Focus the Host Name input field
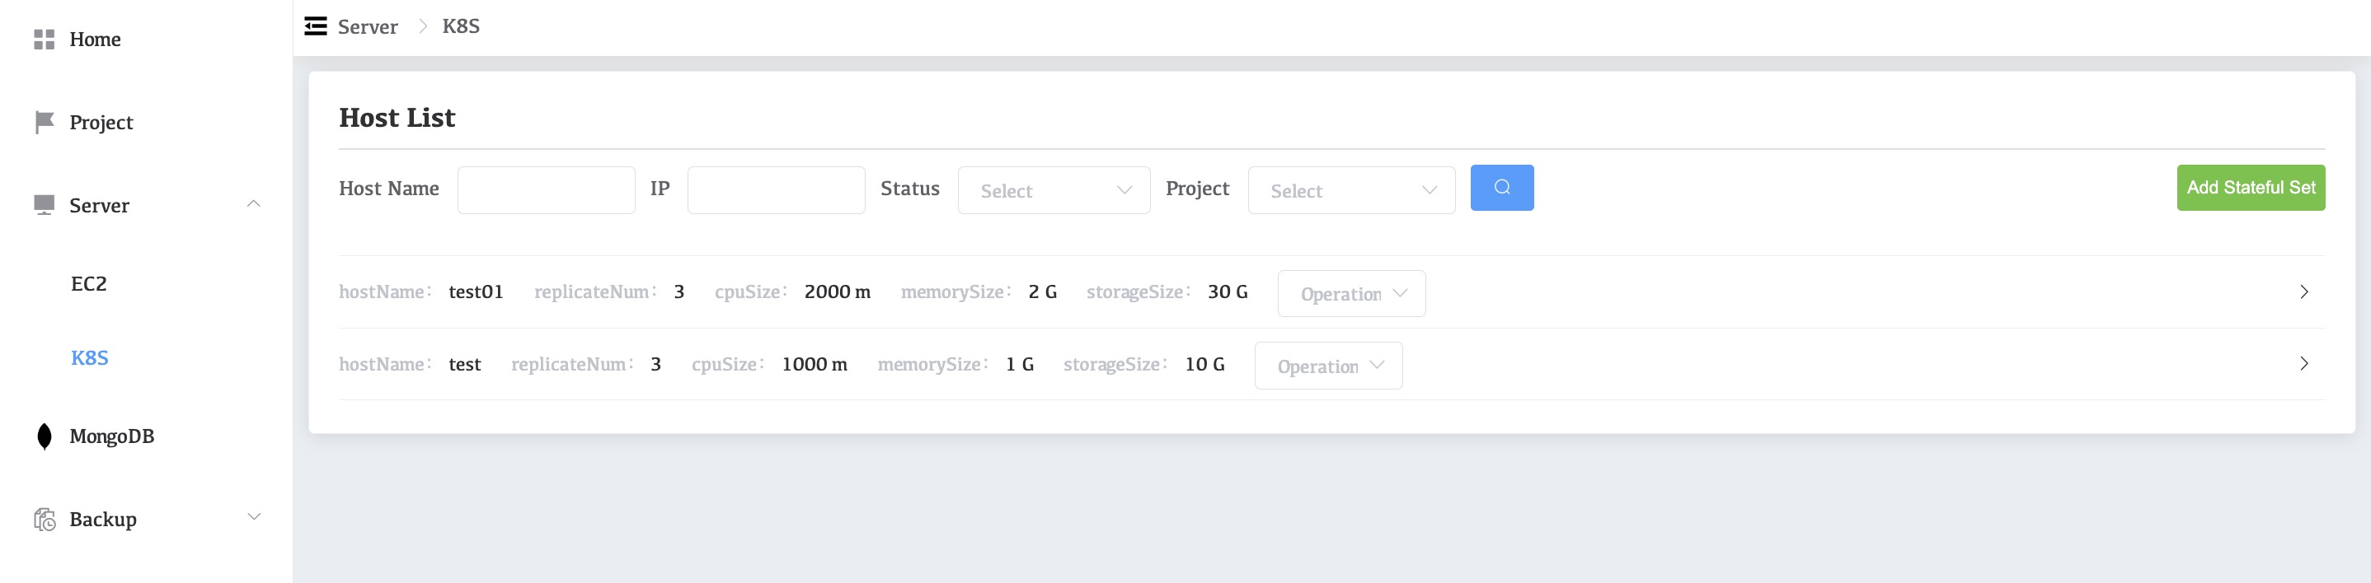2371x583 pixels. [546, 190]
